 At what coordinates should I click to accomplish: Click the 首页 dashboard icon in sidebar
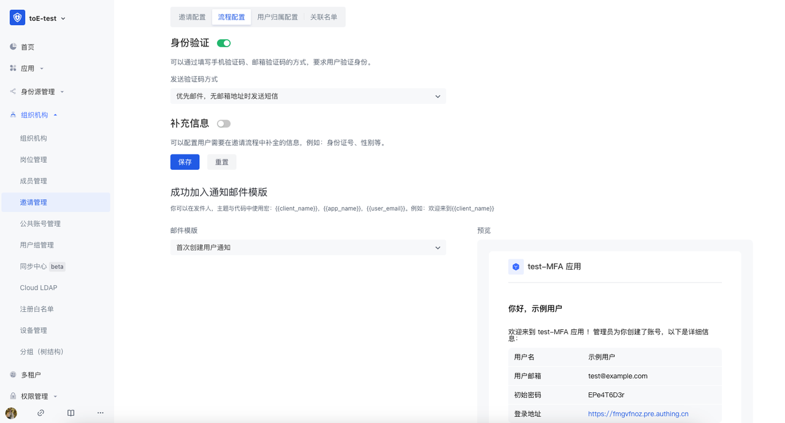tap(13, 46)
